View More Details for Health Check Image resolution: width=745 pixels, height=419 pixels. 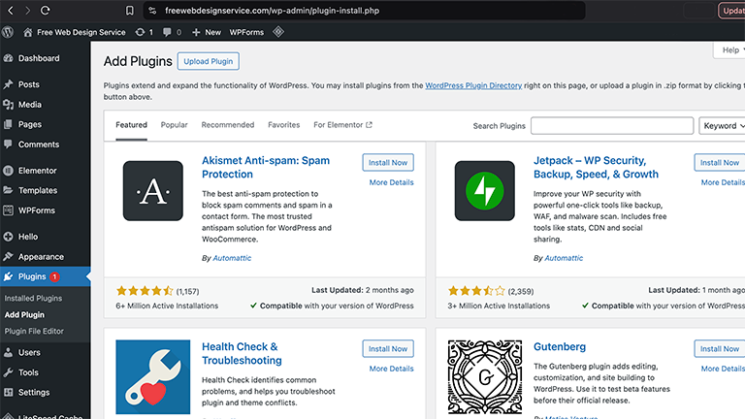[392, 369]
